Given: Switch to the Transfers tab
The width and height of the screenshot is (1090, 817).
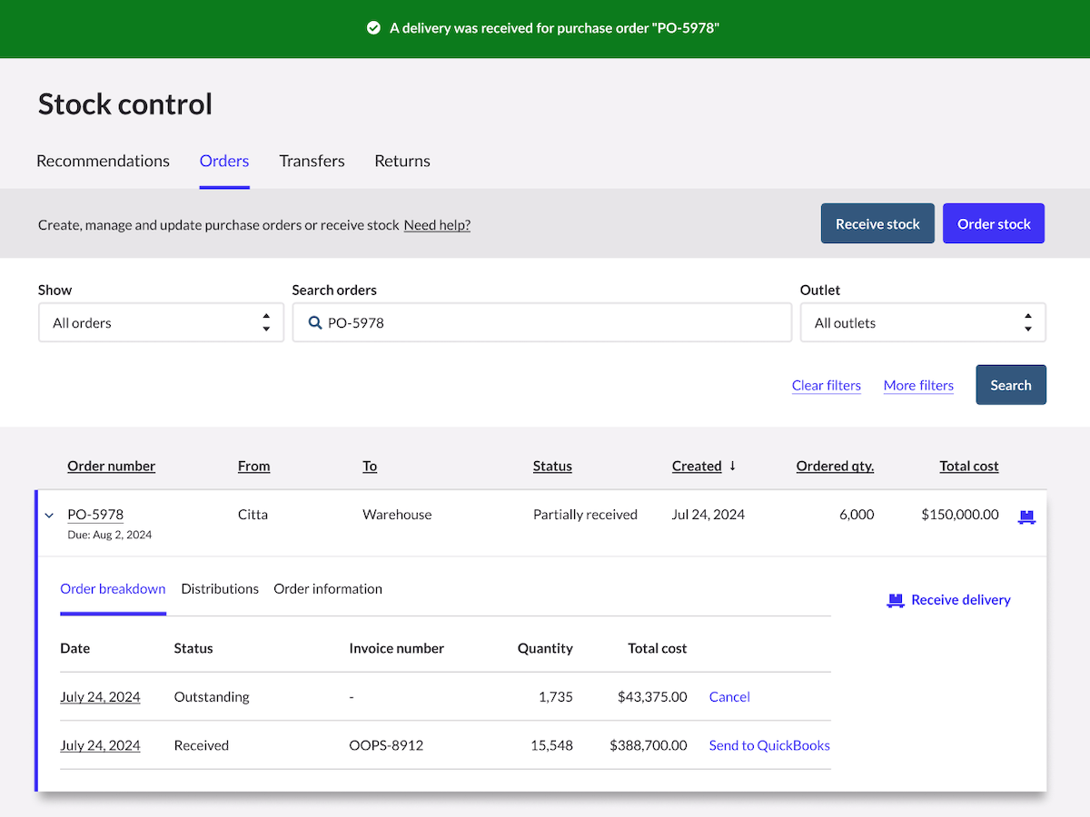Looking at the screenshot, I should 312,161.
